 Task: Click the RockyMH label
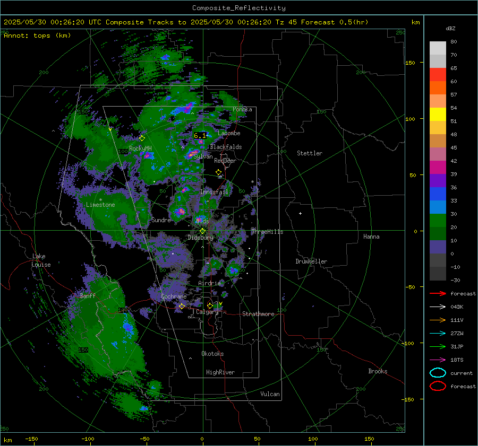click(140, 148)
